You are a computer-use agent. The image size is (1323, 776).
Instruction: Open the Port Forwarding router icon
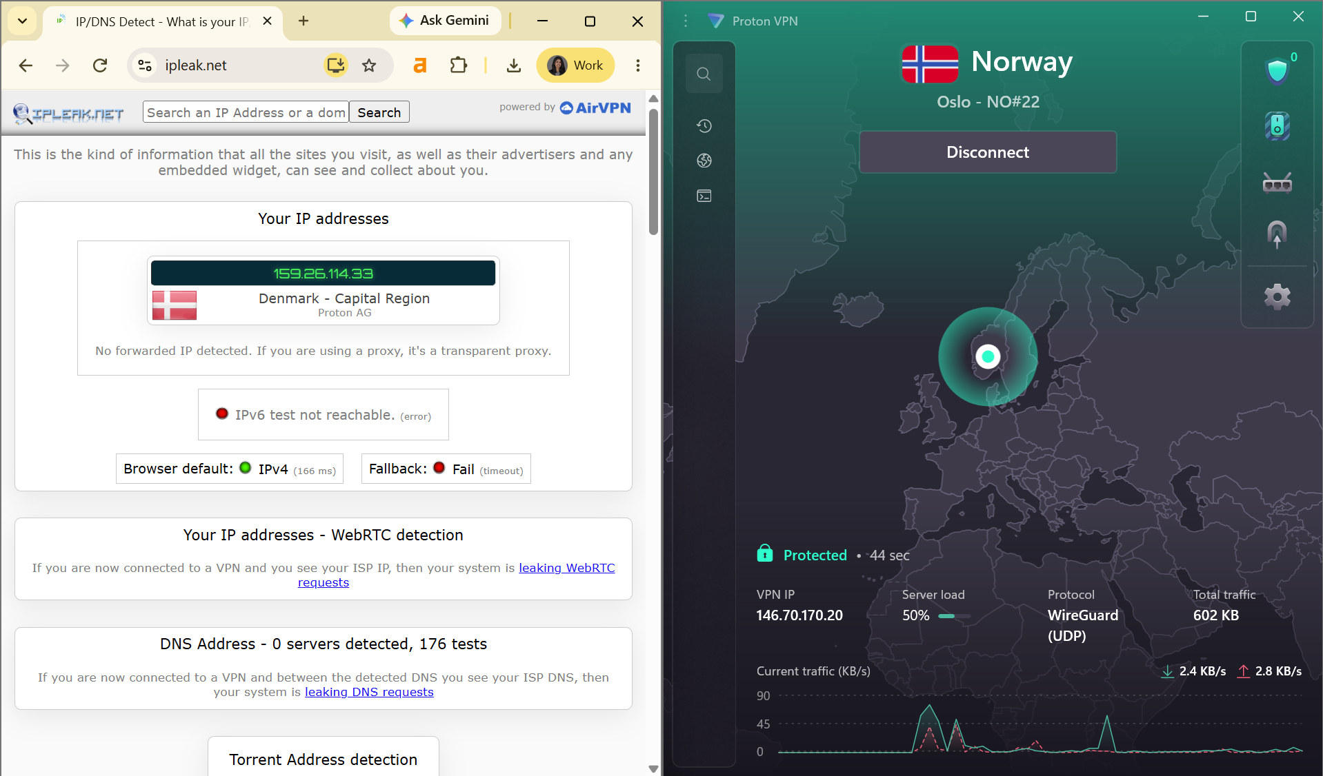(1277, 183)
